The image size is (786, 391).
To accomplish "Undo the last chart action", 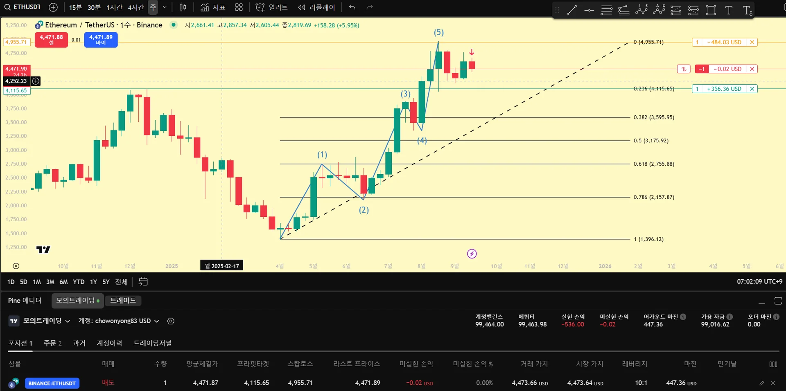I will tap(352, 7).
